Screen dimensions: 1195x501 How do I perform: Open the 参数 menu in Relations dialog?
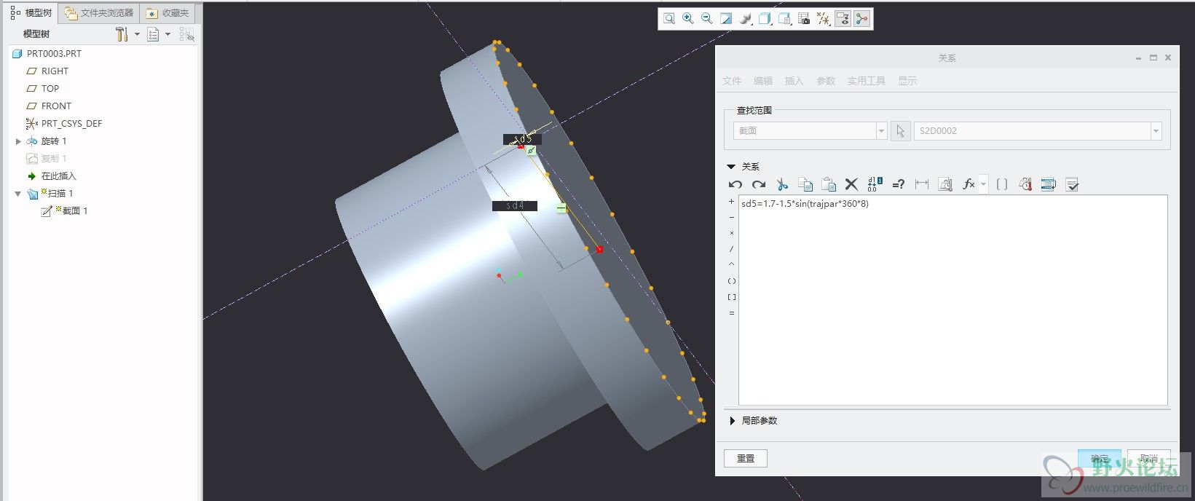(826, 81)
